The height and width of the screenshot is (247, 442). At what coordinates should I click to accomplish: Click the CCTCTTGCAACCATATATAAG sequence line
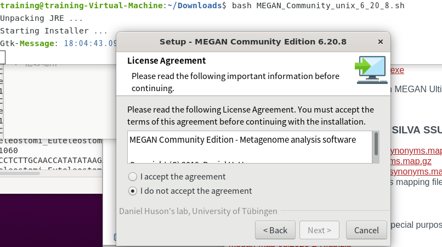point(51,160)
